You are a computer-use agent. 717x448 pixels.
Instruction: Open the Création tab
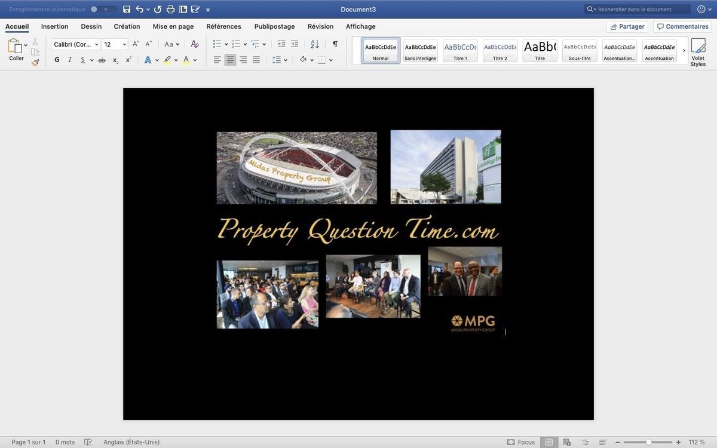click(127, 26)
